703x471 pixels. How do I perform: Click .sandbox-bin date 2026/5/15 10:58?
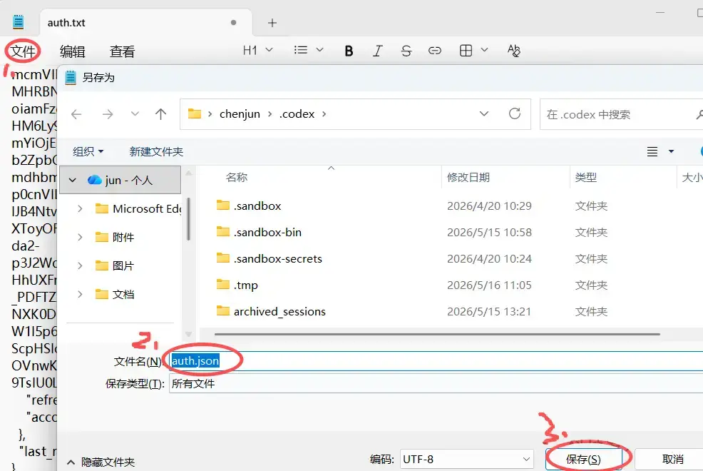click(x=489, y=233)
